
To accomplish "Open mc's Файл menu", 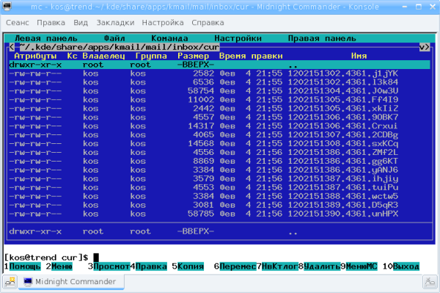I will pos(114,38).
